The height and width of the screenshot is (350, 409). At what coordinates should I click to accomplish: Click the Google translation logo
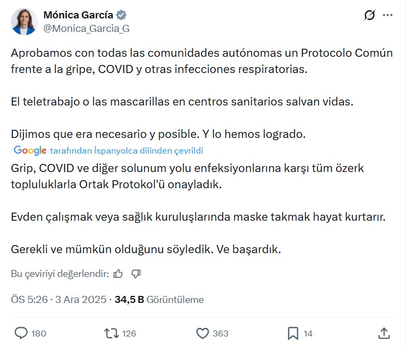(30, 150)
